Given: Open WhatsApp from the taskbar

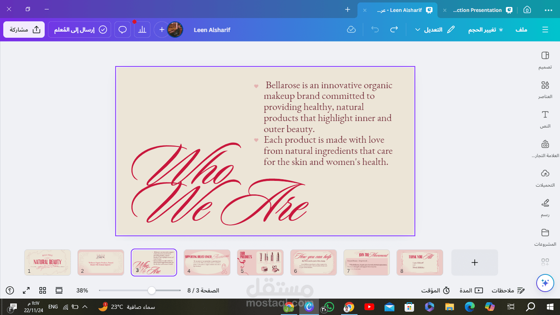Looking at the screenshot, I should (328, 306).
